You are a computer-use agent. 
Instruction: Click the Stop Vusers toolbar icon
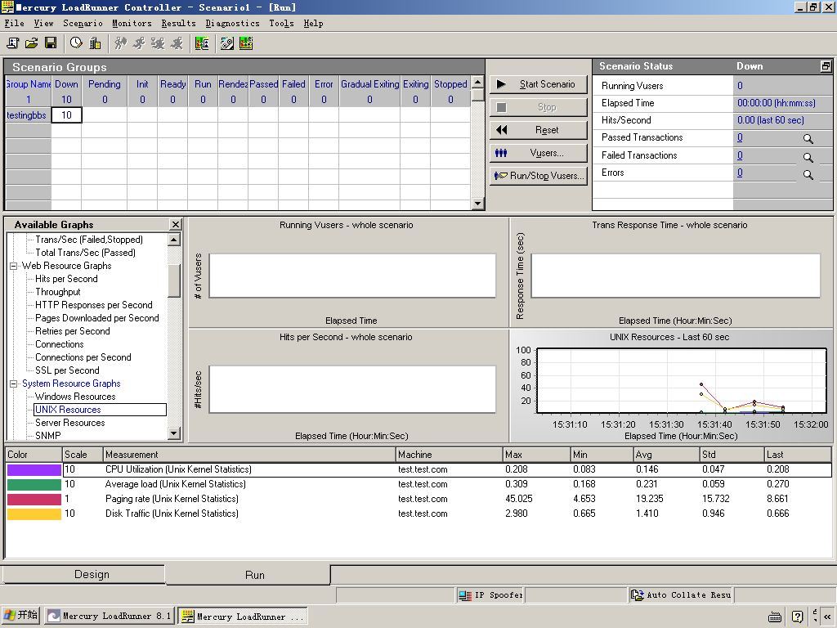pyautogui.click(x=177, y=43)
